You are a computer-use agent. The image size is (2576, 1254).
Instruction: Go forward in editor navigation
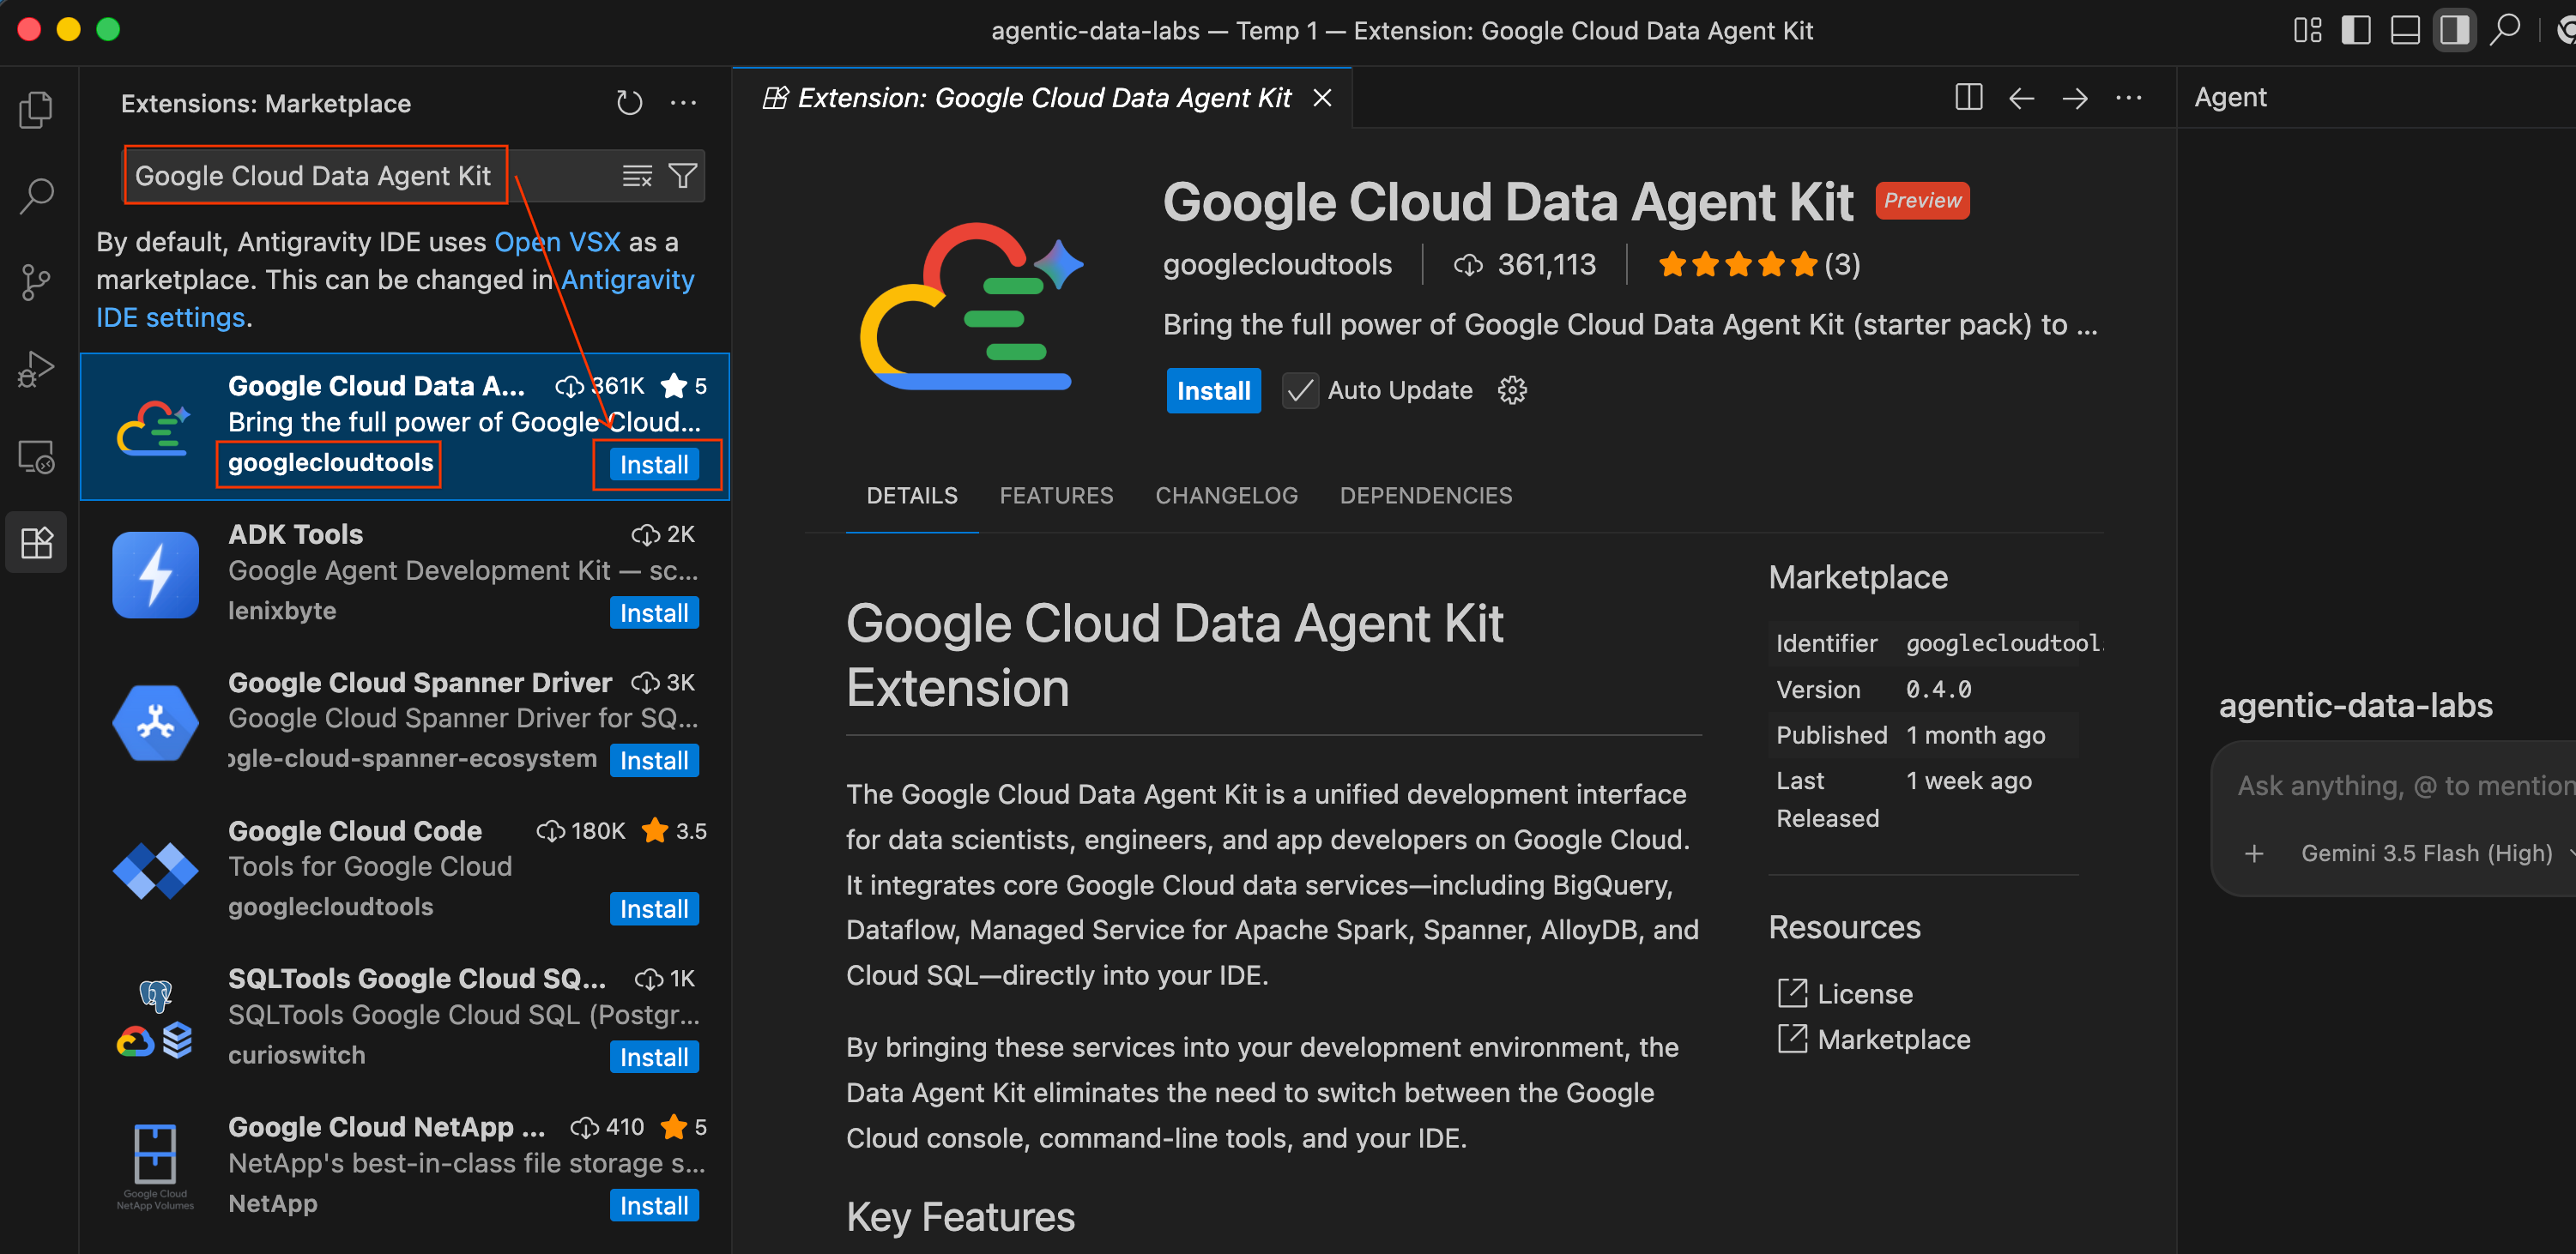tap(2075, 98)
